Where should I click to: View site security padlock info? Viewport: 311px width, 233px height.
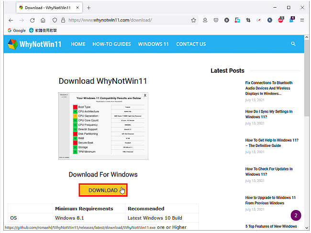pos(63,20)
